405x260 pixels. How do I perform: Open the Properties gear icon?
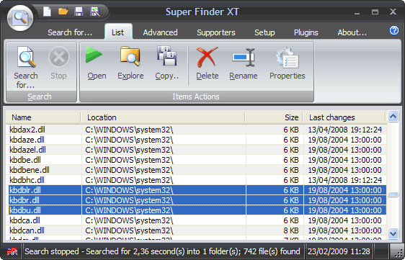pyautogui.click(x=288, y=57)
